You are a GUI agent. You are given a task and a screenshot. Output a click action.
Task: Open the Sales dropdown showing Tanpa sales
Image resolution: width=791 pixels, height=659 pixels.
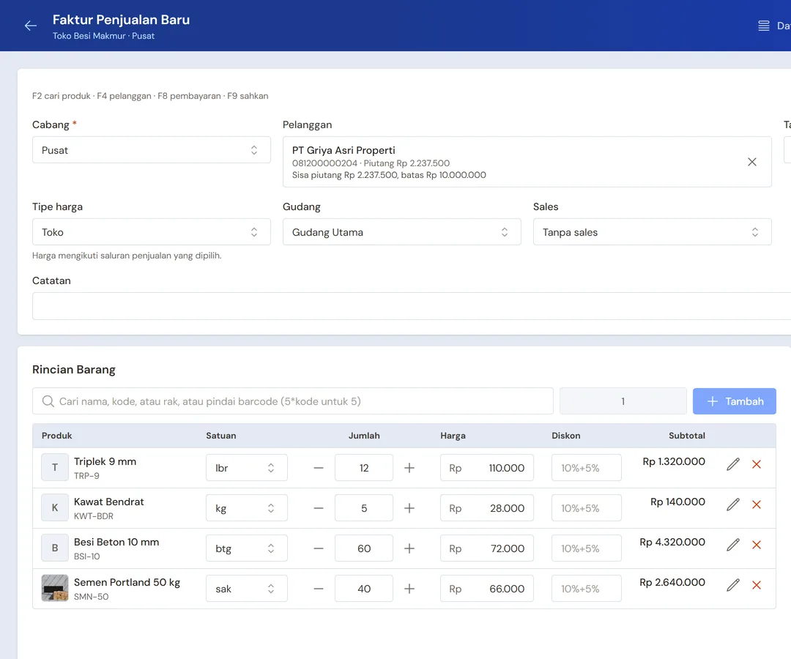(653, 232)
